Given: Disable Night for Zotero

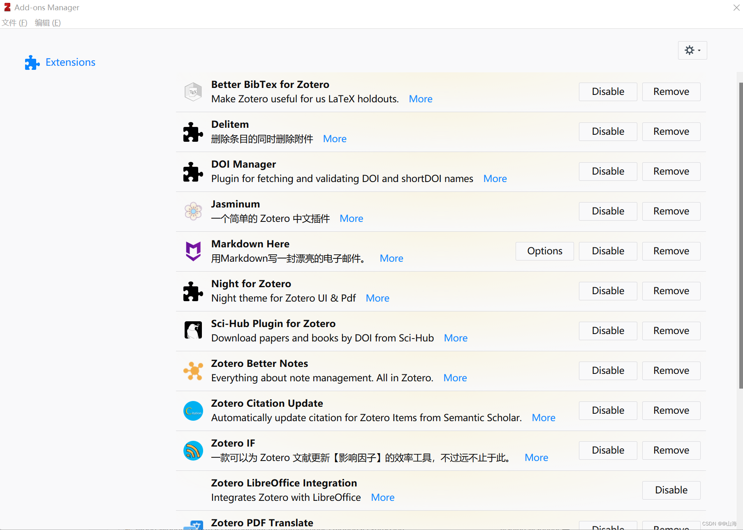Looking at the screenshot, I should click(x=608, y=291).
